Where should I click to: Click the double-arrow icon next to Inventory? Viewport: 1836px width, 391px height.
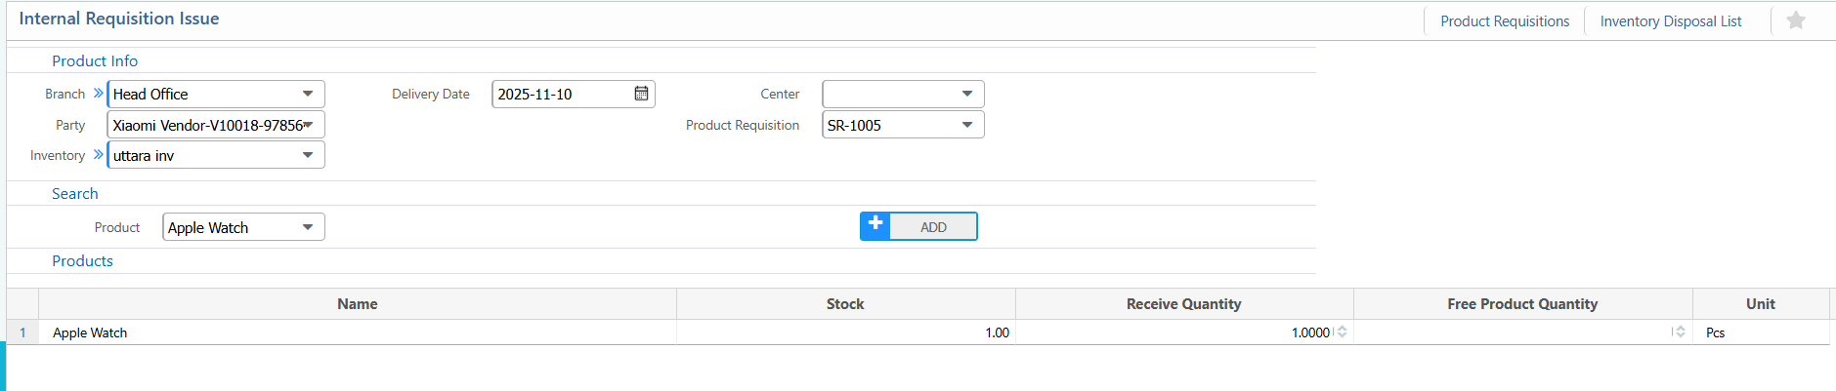tap(98, 155)
